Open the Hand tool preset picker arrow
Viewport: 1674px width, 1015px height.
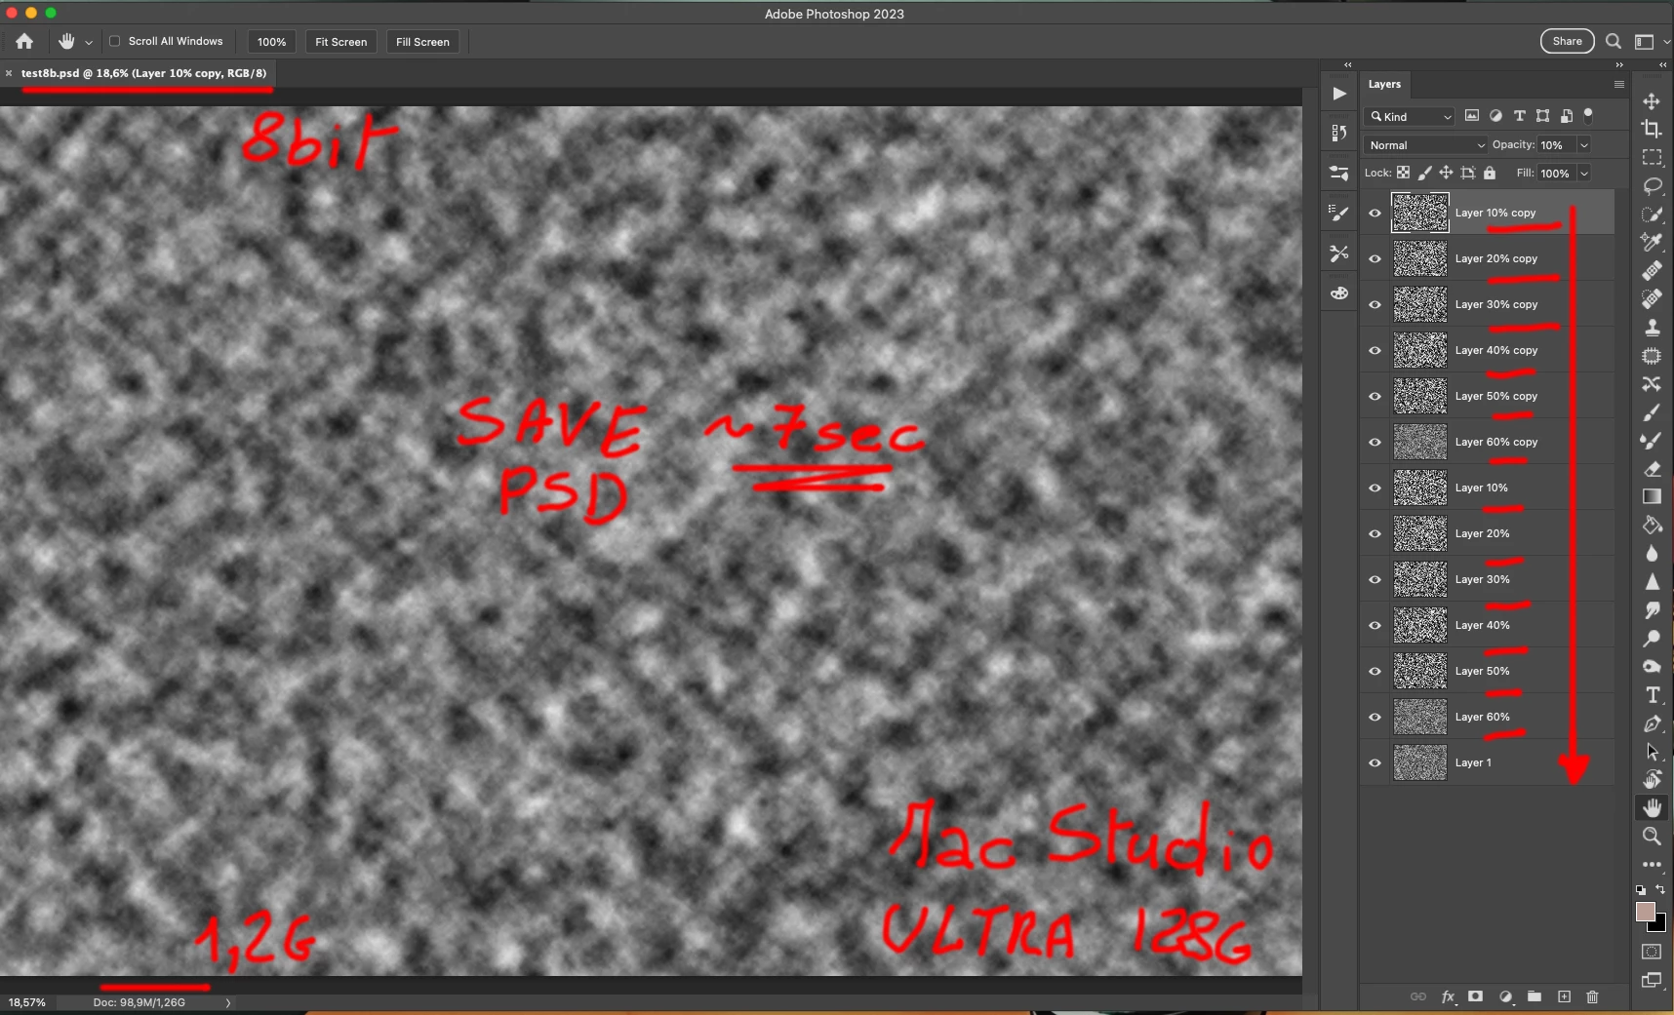[89, 42]
